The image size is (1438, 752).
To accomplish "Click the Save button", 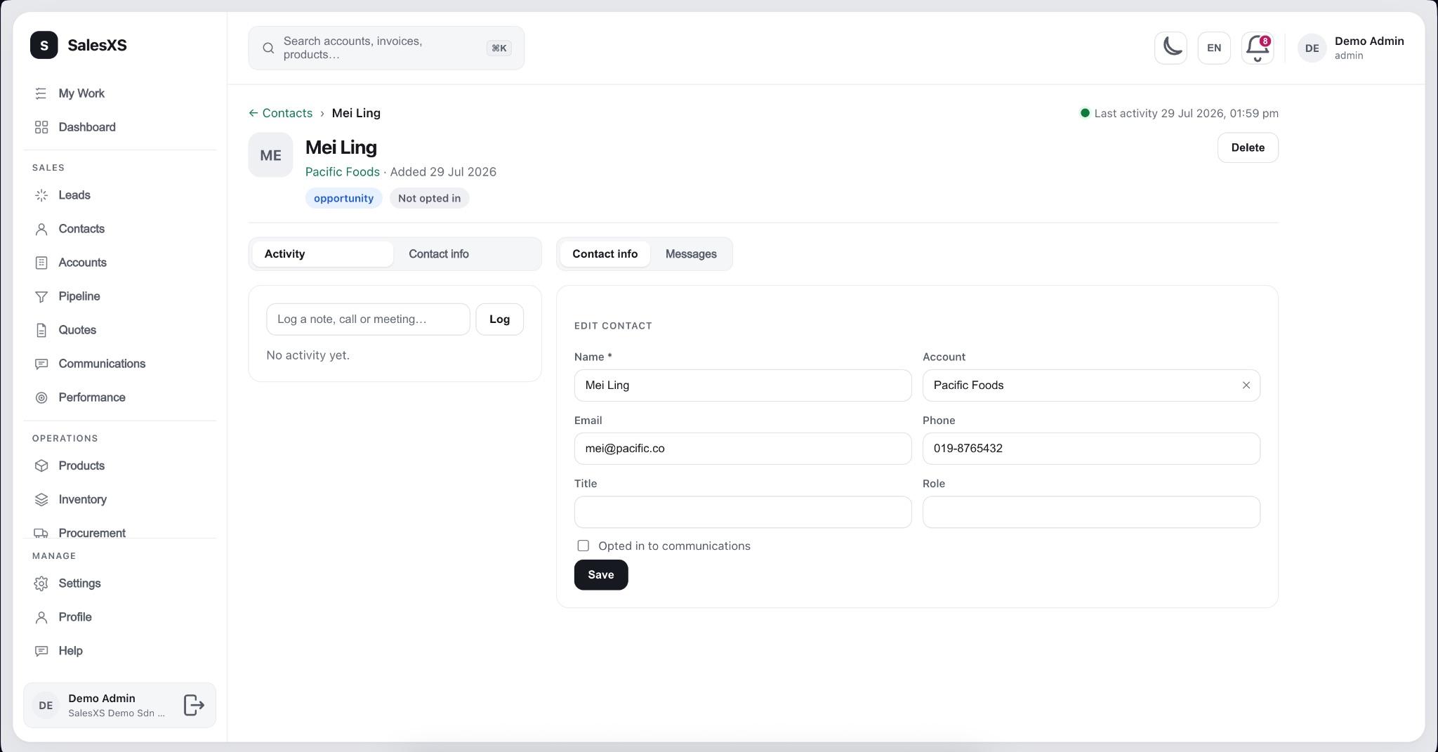I will click(x=601, y=575).
